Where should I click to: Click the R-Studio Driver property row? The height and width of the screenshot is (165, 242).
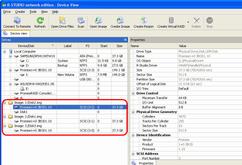186,66
